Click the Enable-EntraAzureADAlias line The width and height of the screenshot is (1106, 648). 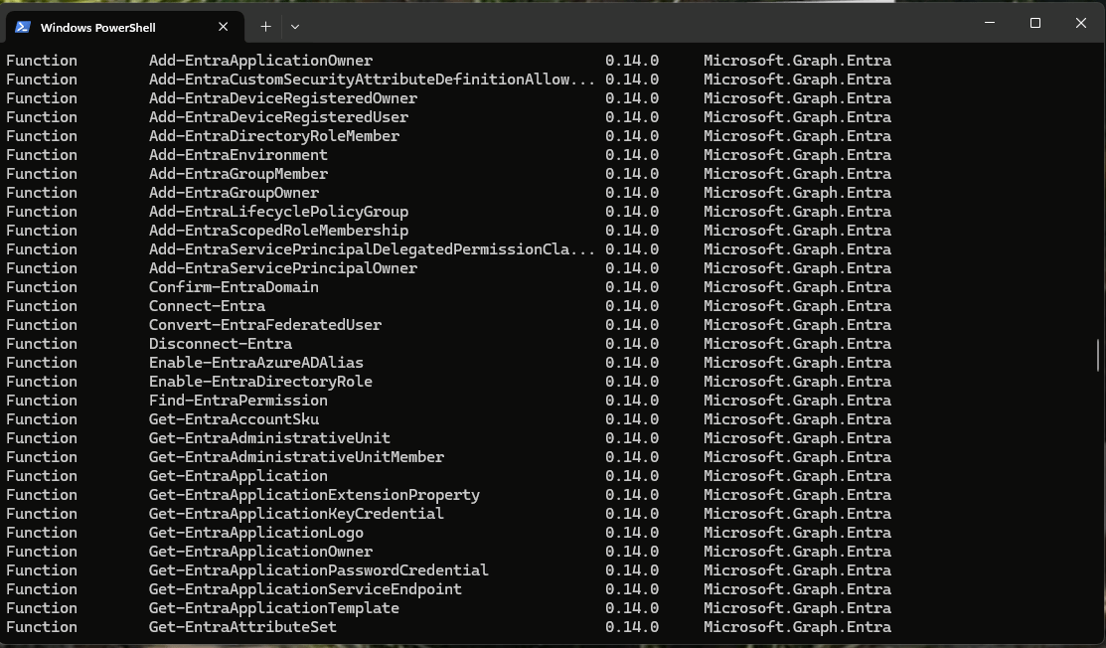coord(255,363)
